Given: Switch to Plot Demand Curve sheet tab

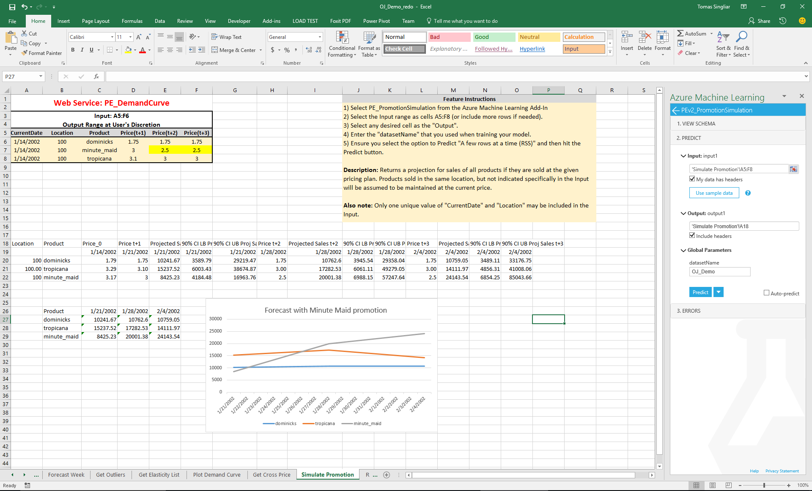Looking at the screenshot, I should (x=217, y=475).
